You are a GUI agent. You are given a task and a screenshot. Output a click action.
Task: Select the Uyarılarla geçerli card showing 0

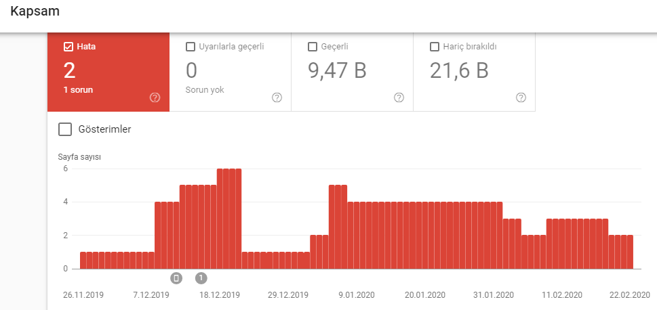pyautogui.click(x=231, y=72)
